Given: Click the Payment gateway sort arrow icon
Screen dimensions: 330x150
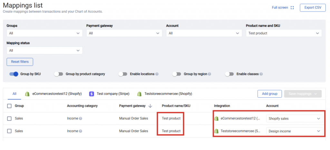Looking at the screenshot, I should coord(150,106).
